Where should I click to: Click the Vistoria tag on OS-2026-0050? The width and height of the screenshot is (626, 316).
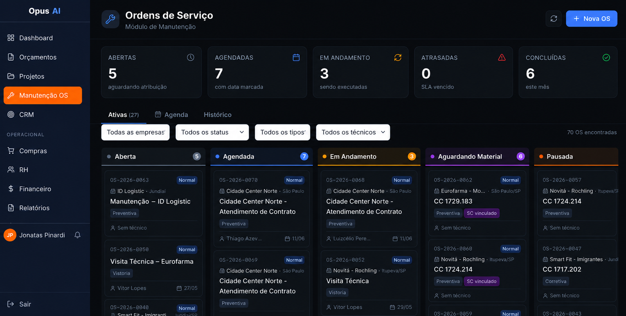(121, 273)
